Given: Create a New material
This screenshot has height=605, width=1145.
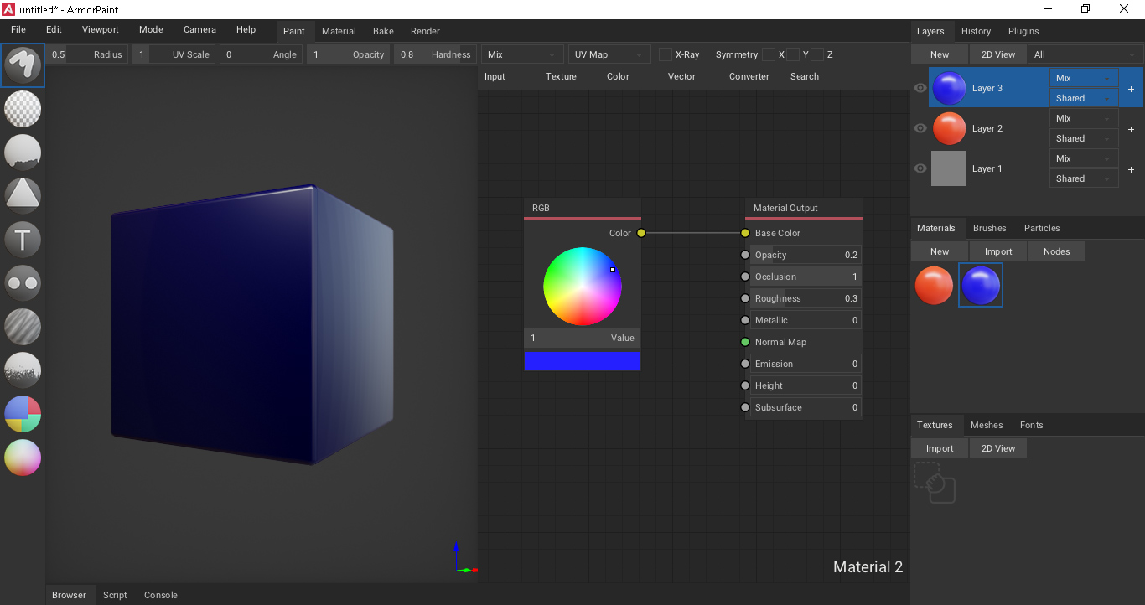Looking at the screenshot, I should 940,251.
